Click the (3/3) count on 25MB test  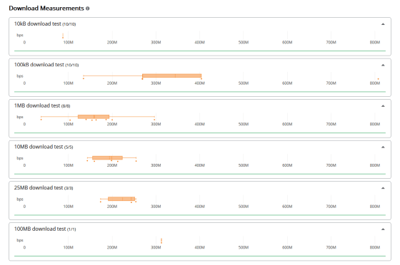[x=69, y=188]
